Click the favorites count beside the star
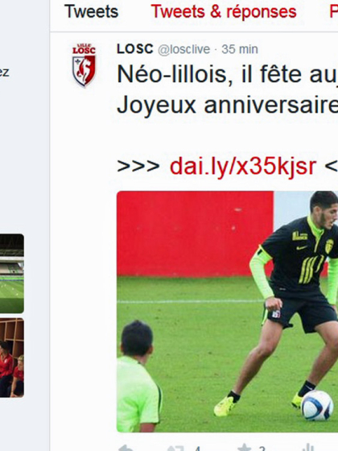The width and height of the screenshot is (338, 451). 262,449
